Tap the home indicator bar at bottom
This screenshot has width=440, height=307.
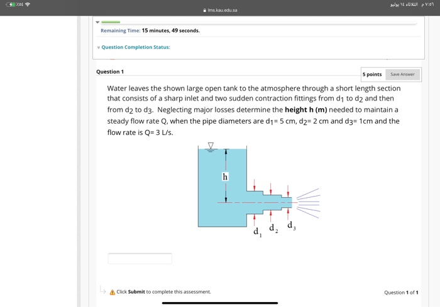(x=220, y=303)
